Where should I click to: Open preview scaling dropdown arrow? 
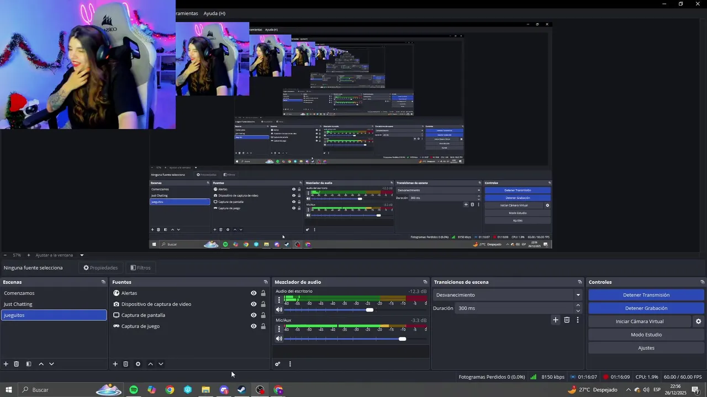(x=82, y=255)
